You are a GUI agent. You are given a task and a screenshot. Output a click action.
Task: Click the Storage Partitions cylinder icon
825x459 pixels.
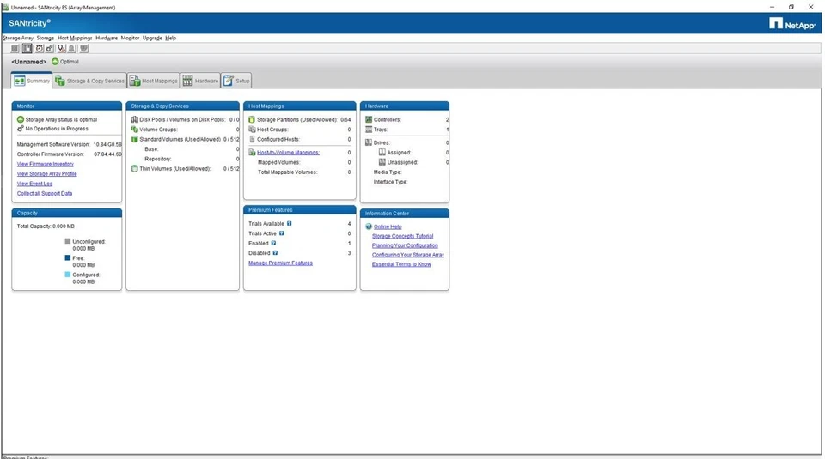pos(252,119)
